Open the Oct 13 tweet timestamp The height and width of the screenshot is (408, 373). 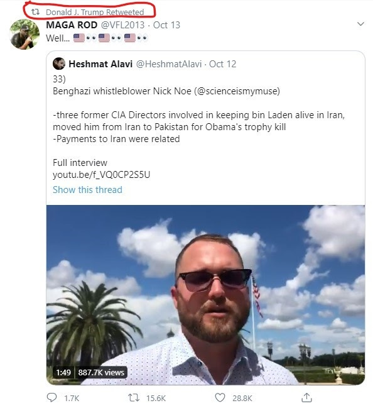(x=166, y=25)
